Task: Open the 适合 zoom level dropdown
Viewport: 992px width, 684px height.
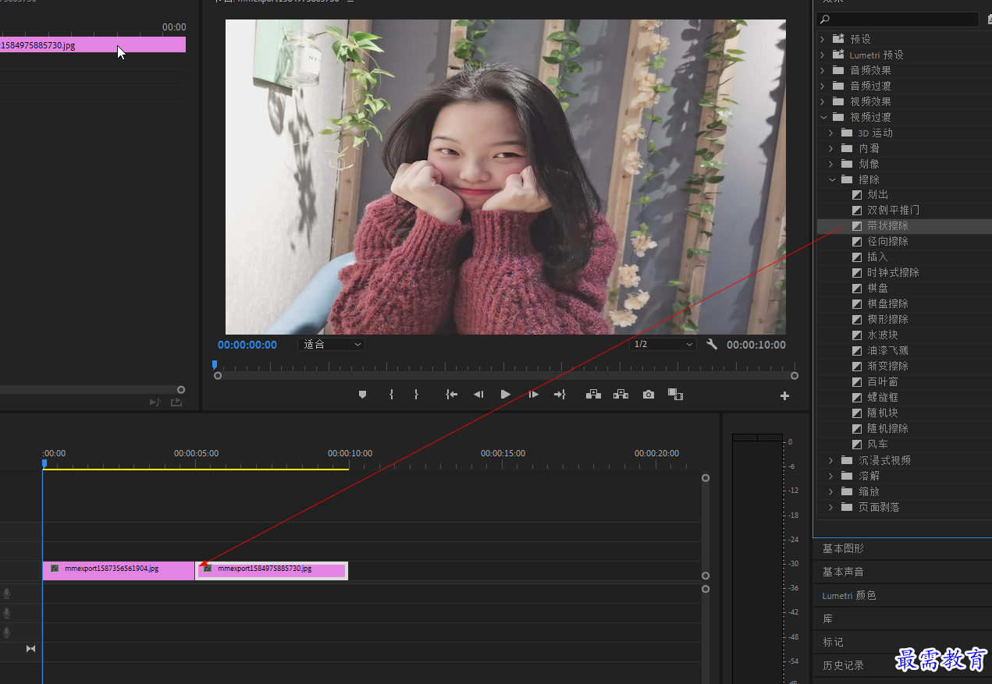Action: point(331,344)
